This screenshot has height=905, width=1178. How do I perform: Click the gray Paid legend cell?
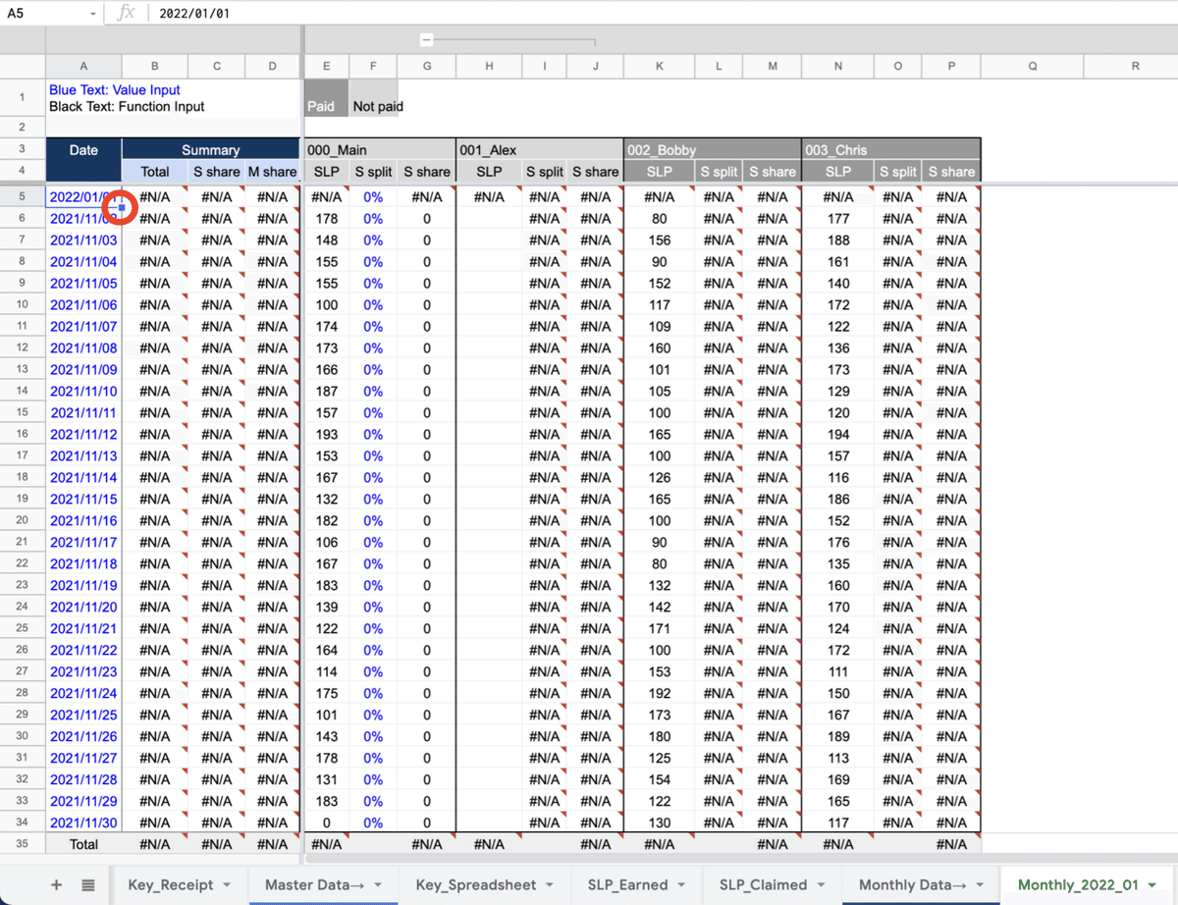coord(327,98)
